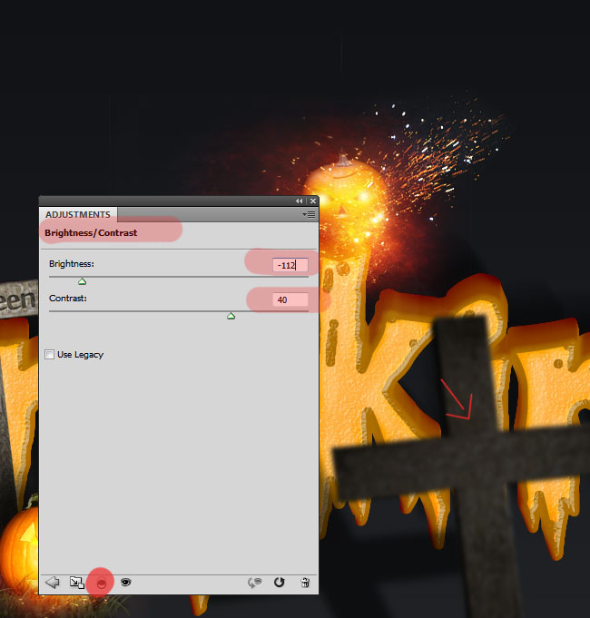Click the Brightness label
590x618 pixels.
click(x=72, y=264)
